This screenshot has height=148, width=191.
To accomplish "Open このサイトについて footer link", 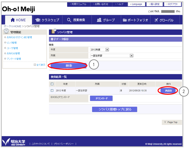I will [x=41, y=144].
